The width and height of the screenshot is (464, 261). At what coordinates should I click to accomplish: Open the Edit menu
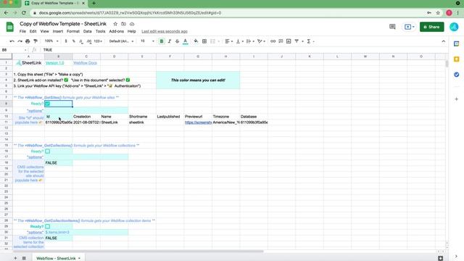tap(33, 31)
